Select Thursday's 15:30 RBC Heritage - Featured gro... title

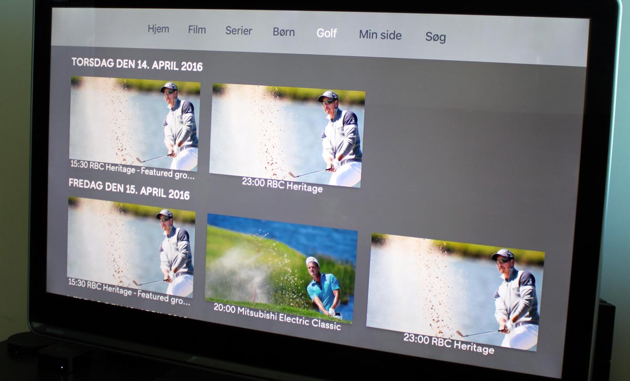(x=132, y=170)
